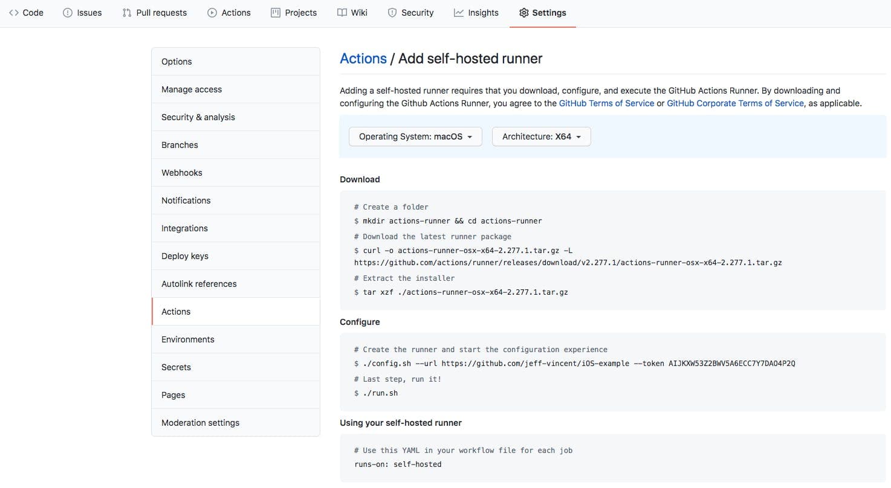891x488 pixels.
Task: Open the Operating System macOS dropdown
Action: click(415, 136)
